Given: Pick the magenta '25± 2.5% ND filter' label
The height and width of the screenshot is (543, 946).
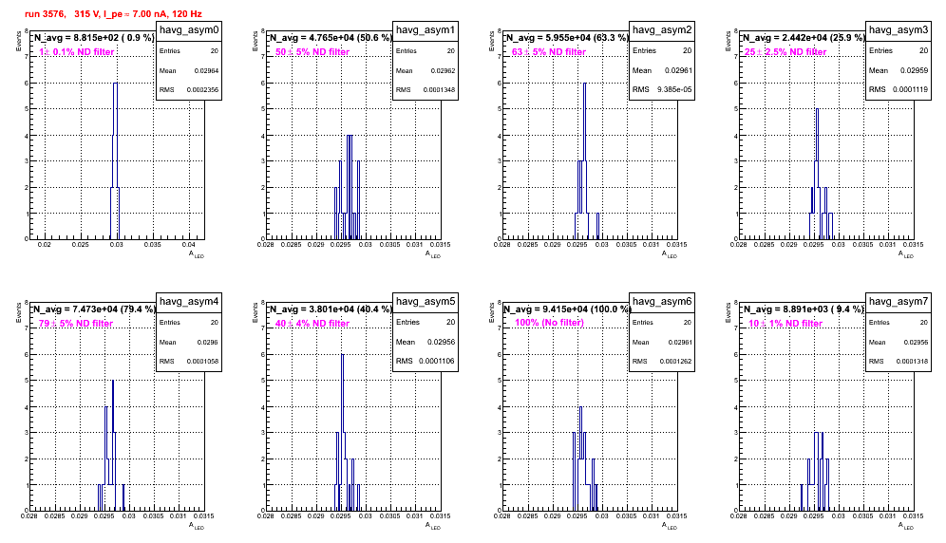Looking at the screenshot, I should (x=785, y=52).
